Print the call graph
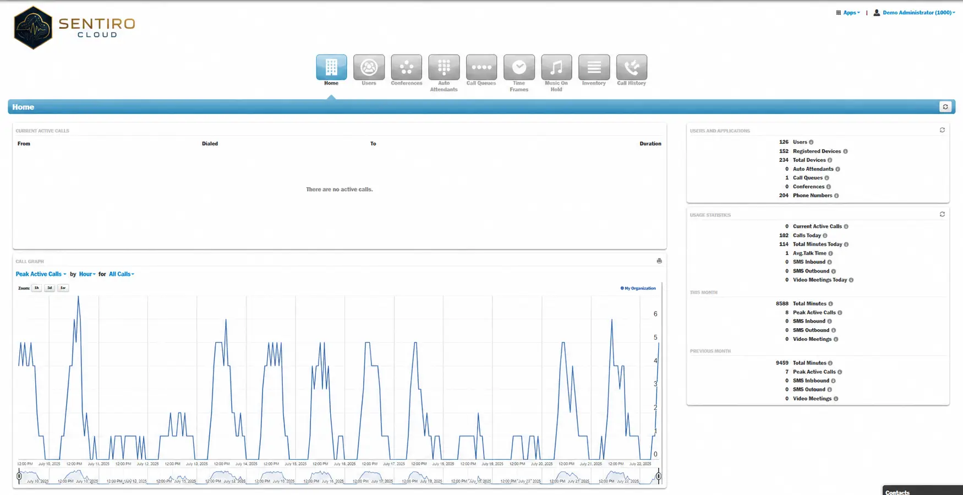963x495 pixels. click(x=659, y=261)
